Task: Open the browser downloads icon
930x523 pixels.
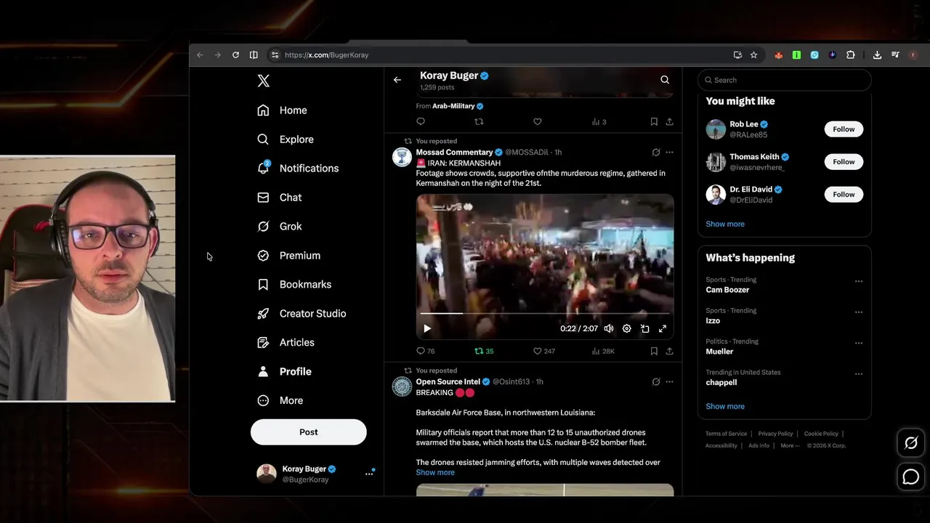Action: coord(877,55)
